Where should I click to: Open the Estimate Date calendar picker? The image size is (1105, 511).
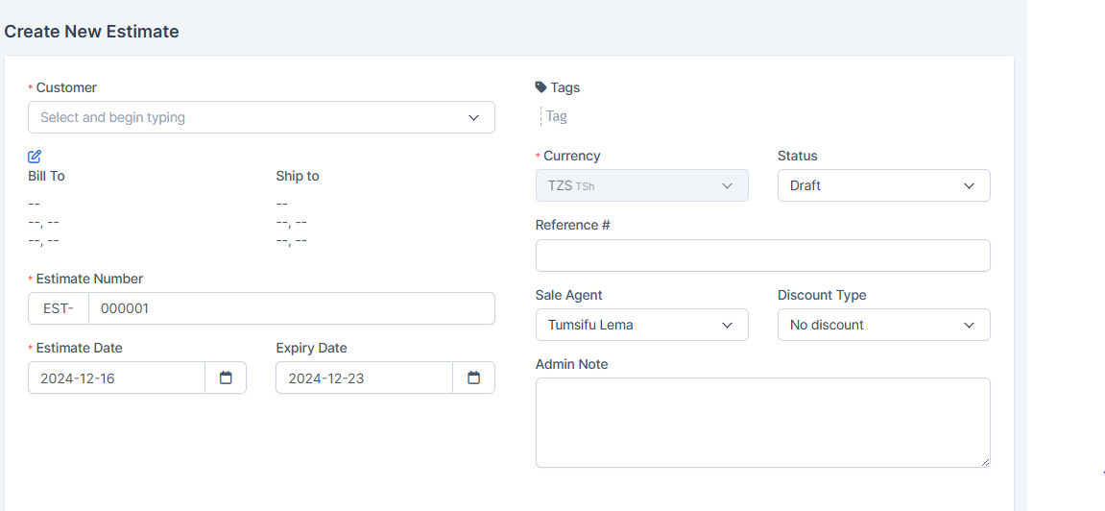226,377
